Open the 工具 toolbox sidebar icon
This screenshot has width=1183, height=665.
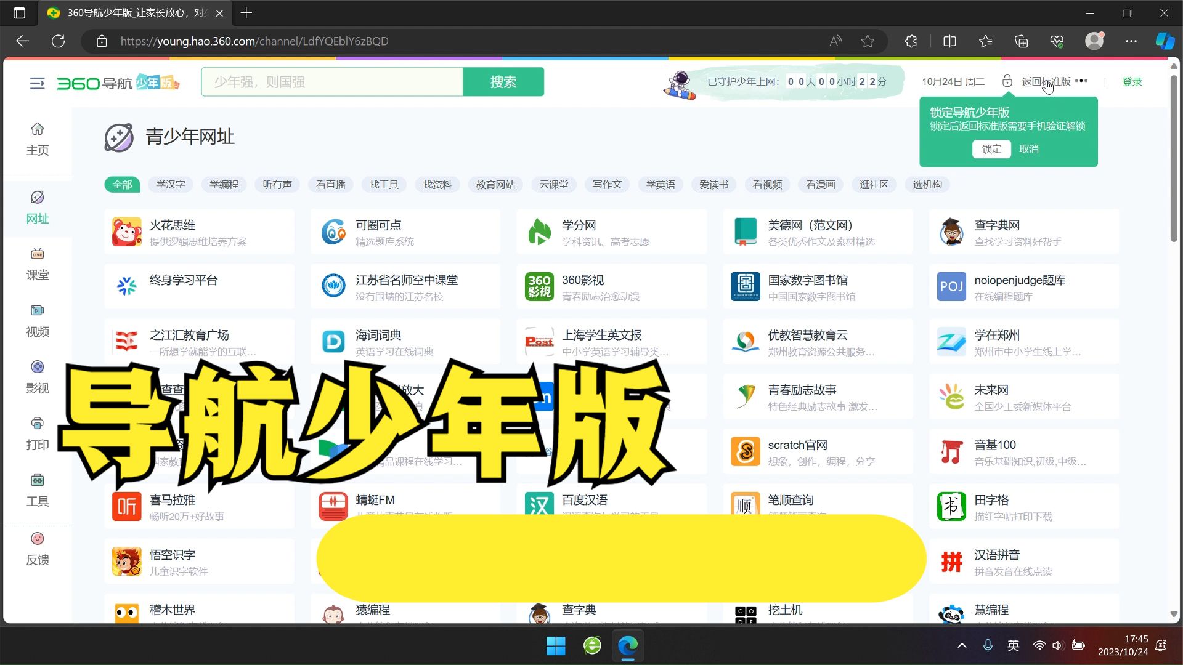coord(37,480)
